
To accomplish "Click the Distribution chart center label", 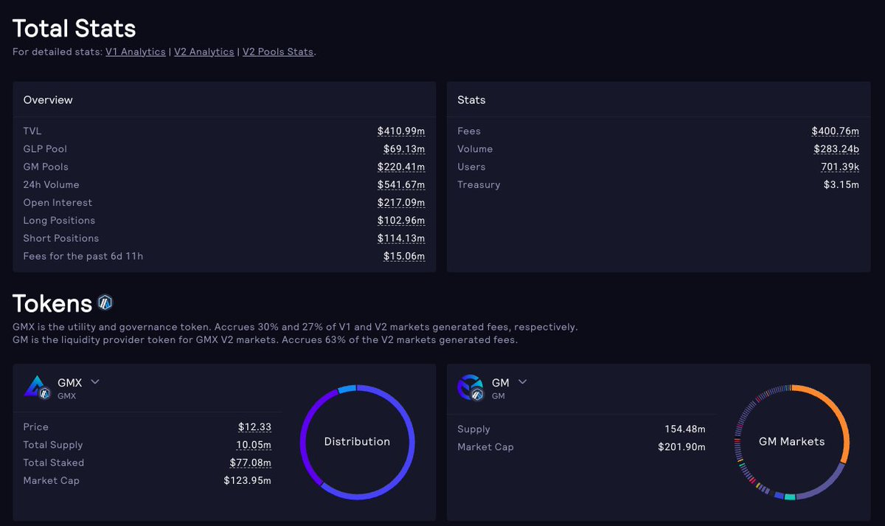I will 357,441.
